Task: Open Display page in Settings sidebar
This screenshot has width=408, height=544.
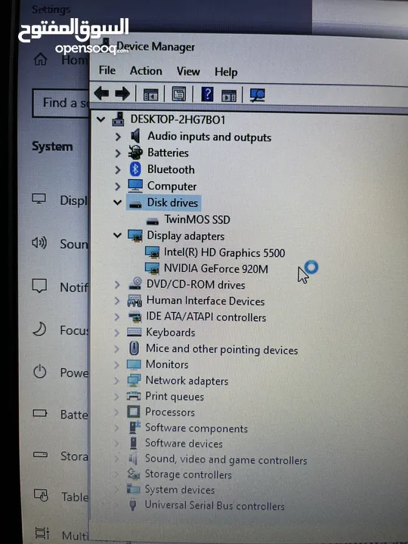Action: [x=60, y=199]
